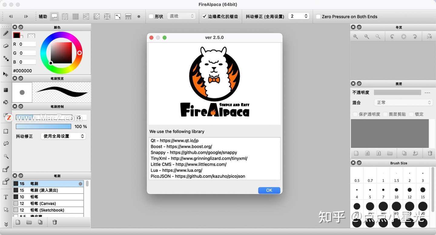Enable the 形状 shape checkbox

(151, 16)
